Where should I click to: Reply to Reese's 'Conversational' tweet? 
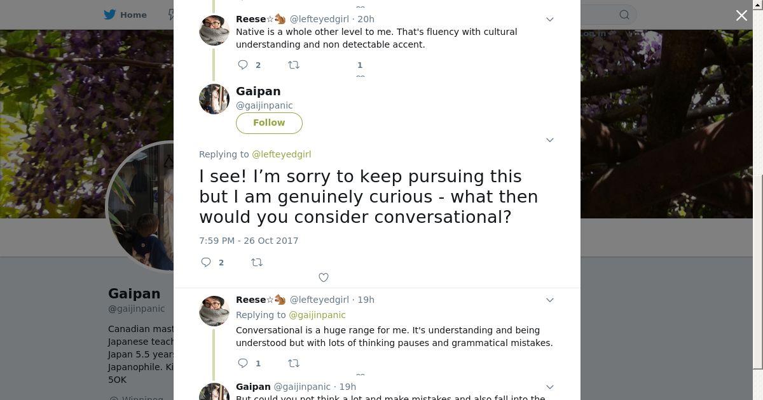(243, 363)
